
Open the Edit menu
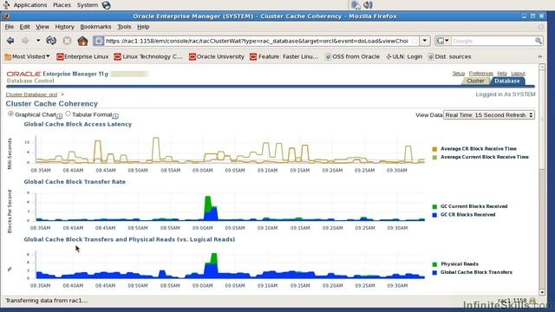point(24,27)
